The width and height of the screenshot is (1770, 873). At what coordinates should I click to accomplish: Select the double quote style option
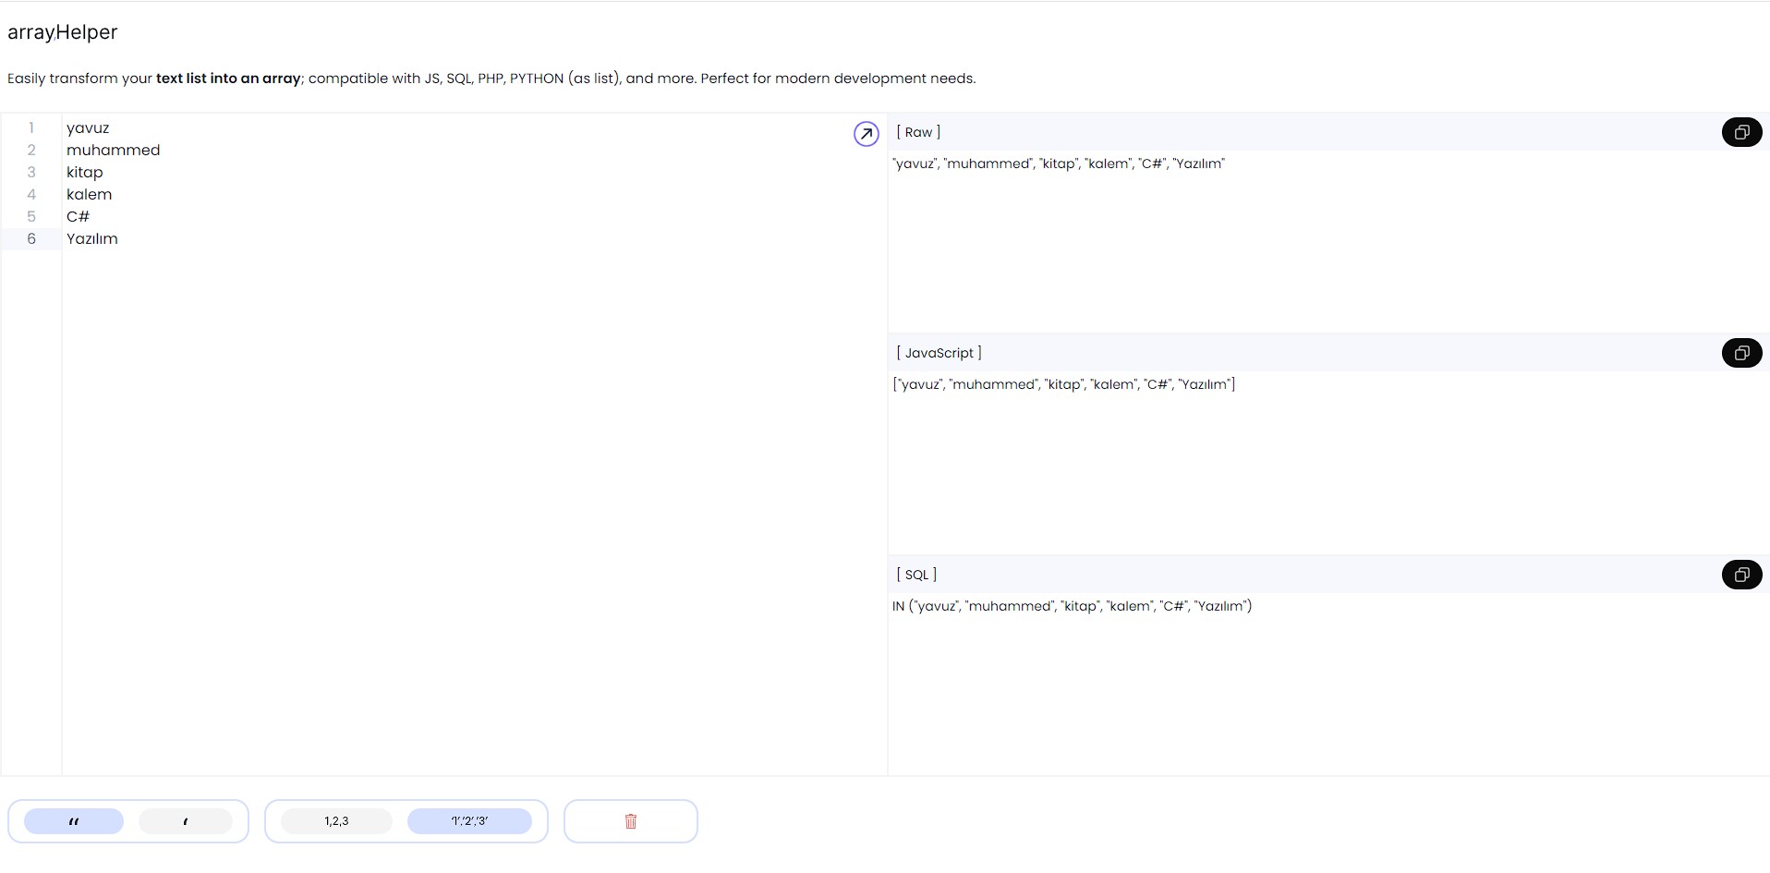point(74,821)
